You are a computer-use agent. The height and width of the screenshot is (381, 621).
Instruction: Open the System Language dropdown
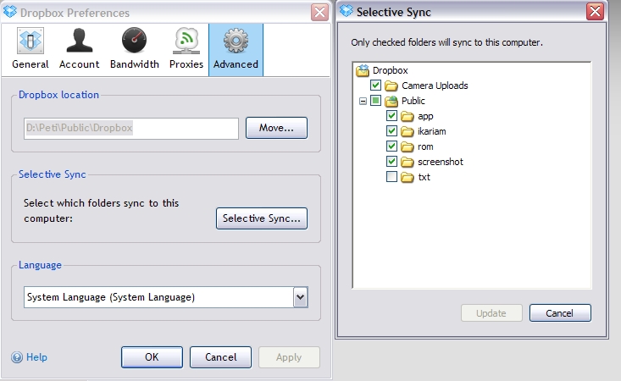[165, 297]
